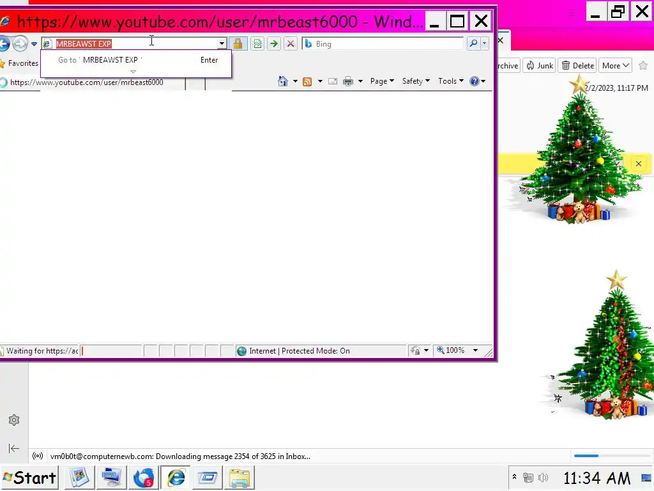Click the status bar privacy icon
The height and width of the screenshot is (491, 654).
(x=415, y=351)
